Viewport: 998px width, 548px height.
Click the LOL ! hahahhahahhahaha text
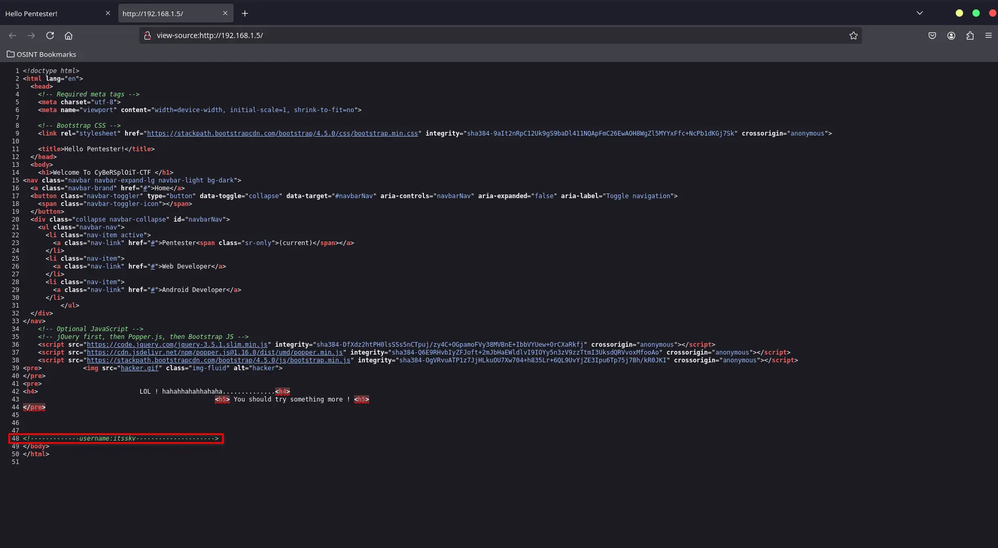click(207, 392)
